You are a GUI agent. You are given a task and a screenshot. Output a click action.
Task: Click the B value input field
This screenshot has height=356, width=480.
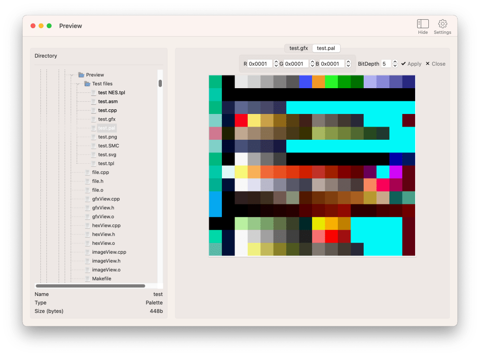click(331, 64)
